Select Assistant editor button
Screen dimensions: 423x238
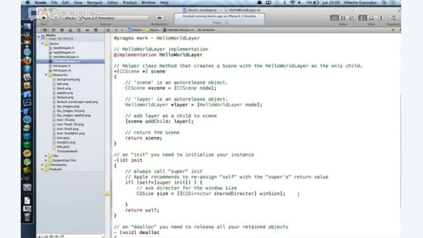pyautogui.click(x=343, y=18)
